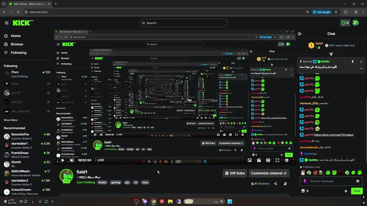
Task: Click the kick.com/5ald1 address bar
Action: pos(163,12)
